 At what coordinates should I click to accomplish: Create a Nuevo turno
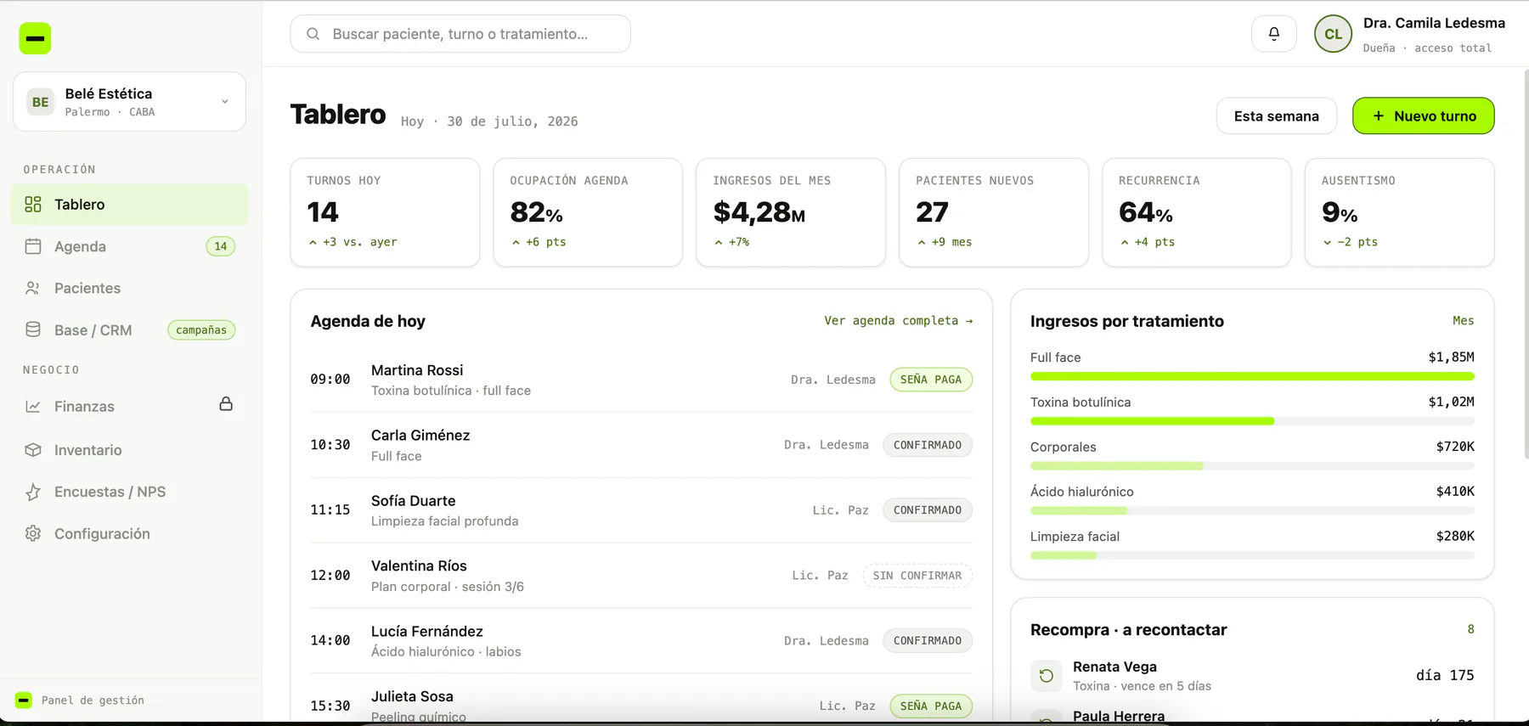(x=1423, y=116)
